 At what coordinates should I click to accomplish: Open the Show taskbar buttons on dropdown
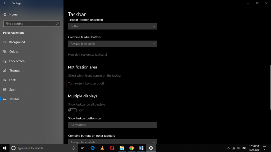point(112,125)
